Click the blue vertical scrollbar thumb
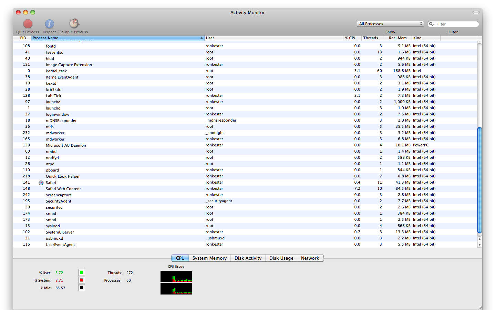Image resolution: width=496 pixels, height=310 pixels. 479,180
